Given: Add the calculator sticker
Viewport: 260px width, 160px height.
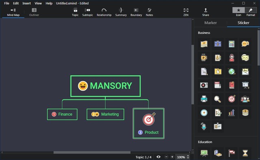Looking at the screenshot, I should [x=232, y=44].
